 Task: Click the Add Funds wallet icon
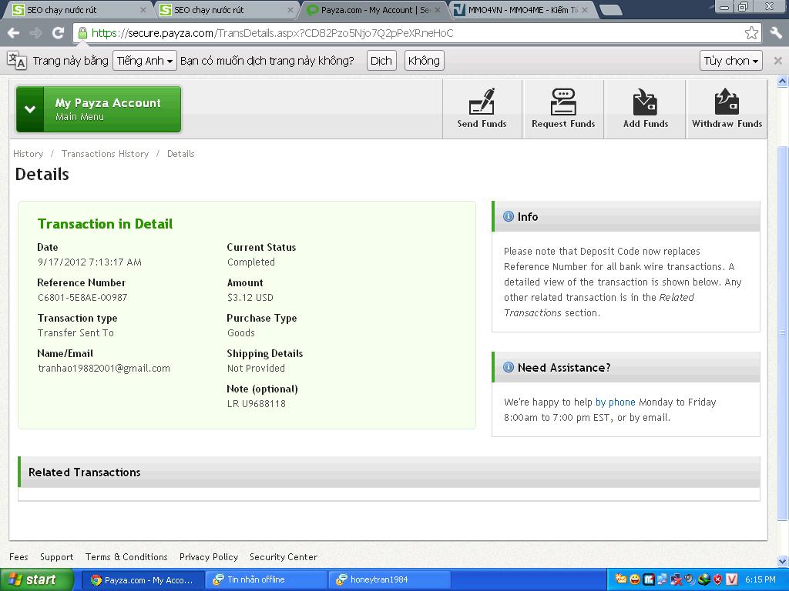click(x=645, y=101)
